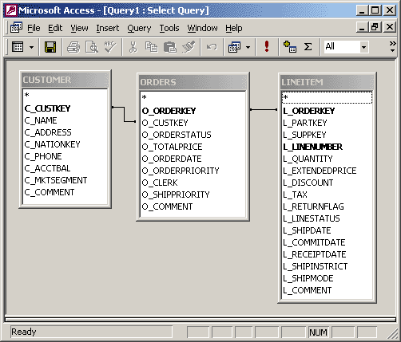
Task: Select the C_MKTSEGMENT field
Action: click(66, 180)
